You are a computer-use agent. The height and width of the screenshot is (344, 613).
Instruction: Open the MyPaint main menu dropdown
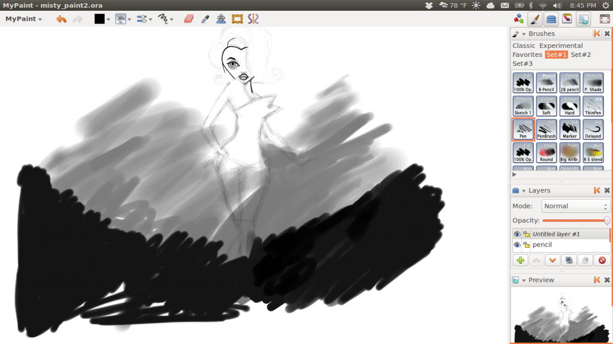(23, 19)
